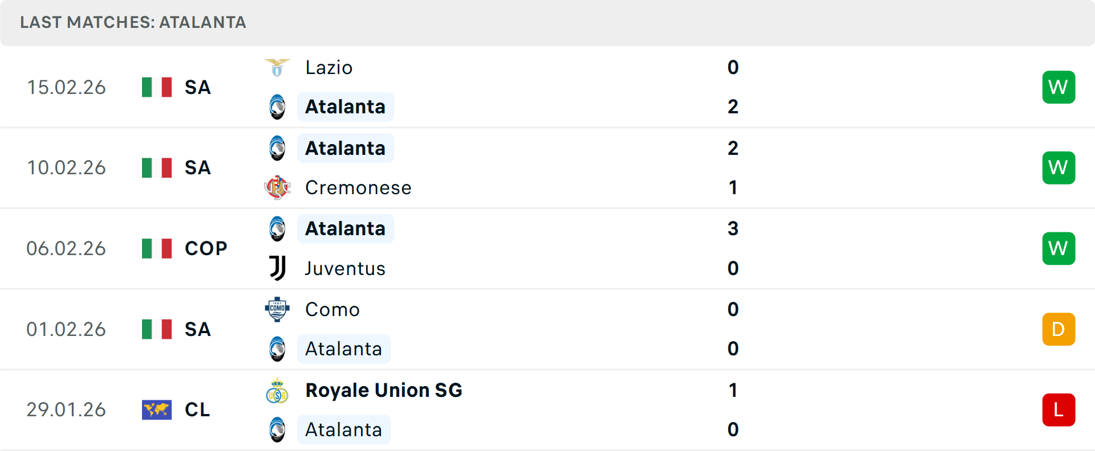Select the Como club crest
Screen dimensions: 1095x451
[x=277, y=309]
